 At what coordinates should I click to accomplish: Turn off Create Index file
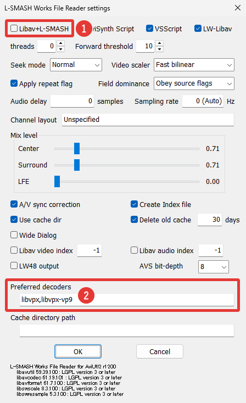pos(134,204)
